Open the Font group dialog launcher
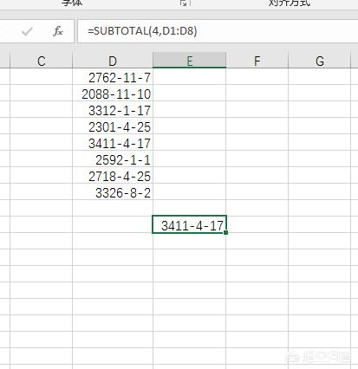This screenshot has height=369, width=358. coord(183,3)
